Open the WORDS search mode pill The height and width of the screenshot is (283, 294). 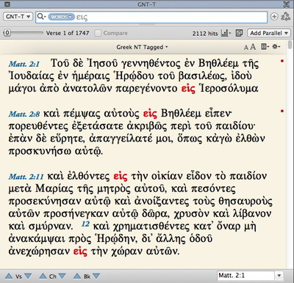pyautogui.click(x=61, y=17)
